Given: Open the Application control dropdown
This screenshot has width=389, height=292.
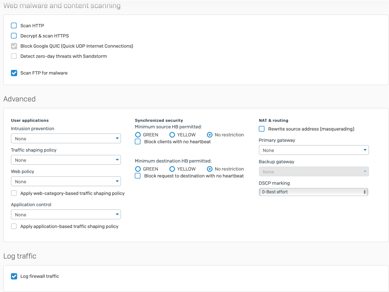Looking at the screenshot, I should tap(66, 215).
